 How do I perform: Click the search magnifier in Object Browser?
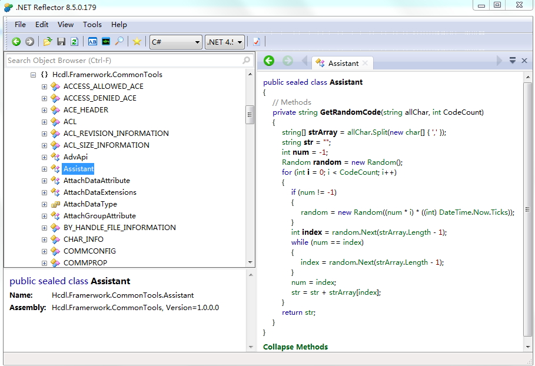[x=246, y=61]
